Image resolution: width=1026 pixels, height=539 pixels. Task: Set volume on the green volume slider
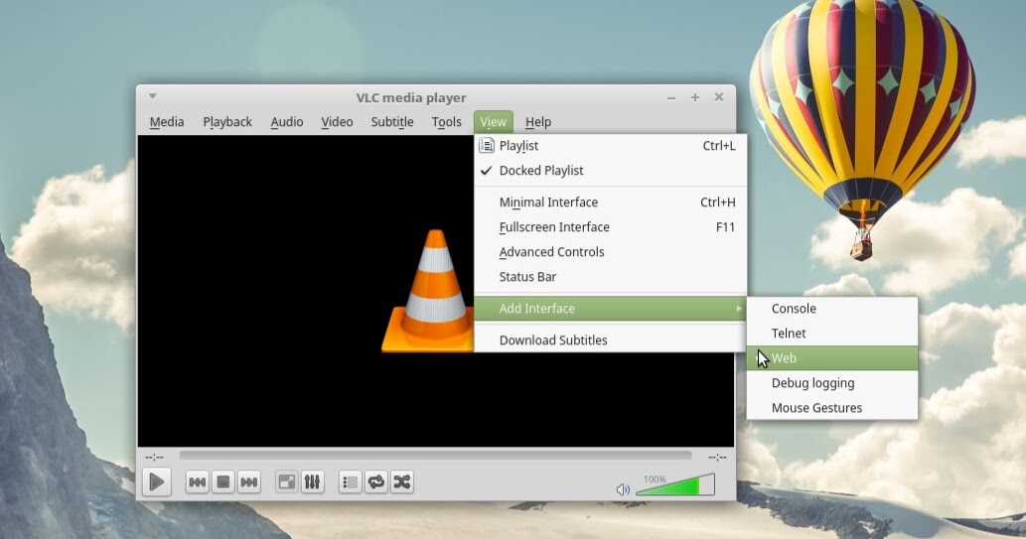pyautogui.click(x=675, y=486)
